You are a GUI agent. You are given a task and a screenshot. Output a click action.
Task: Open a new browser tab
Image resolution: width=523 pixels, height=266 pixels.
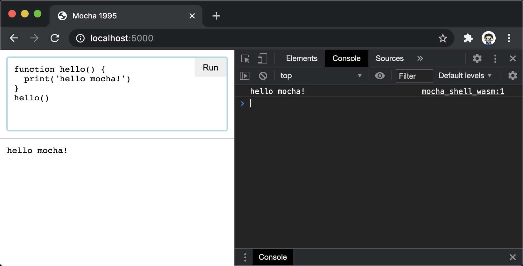[216, 16]
